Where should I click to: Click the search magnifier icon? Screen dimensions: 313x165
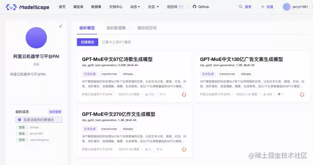coord(241,7)
